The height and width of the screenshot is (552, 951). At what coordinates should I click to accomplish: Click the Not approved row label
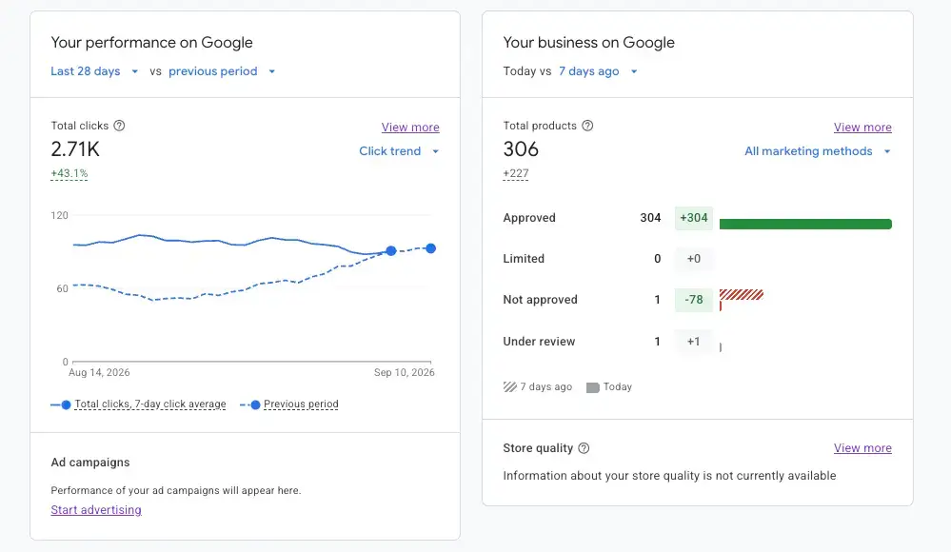click(x=540, y=300)
